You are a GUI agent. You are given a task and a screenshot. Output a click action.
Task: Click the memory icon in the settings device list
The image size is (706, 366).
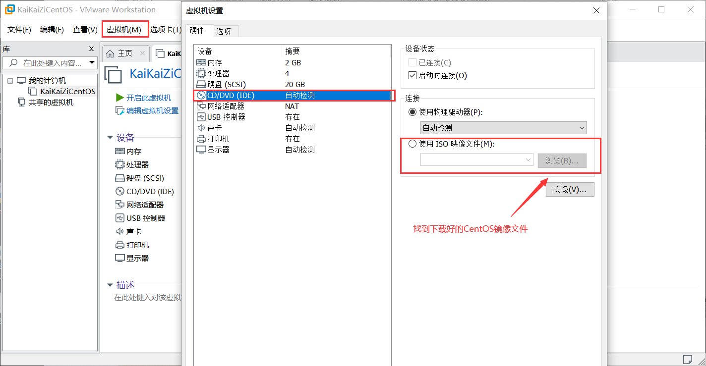coord(201,63)
